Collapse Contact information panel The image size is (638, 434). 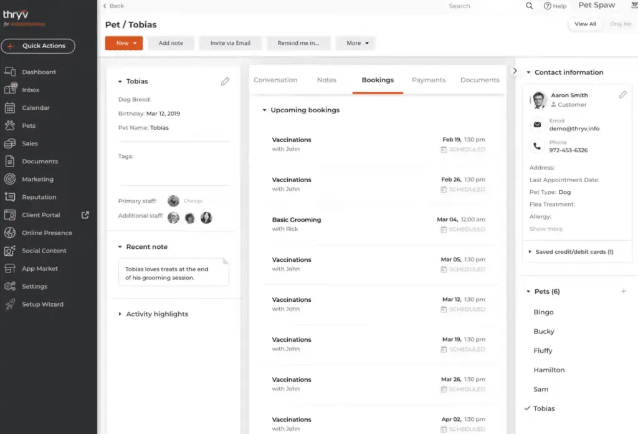click(528, 72)
